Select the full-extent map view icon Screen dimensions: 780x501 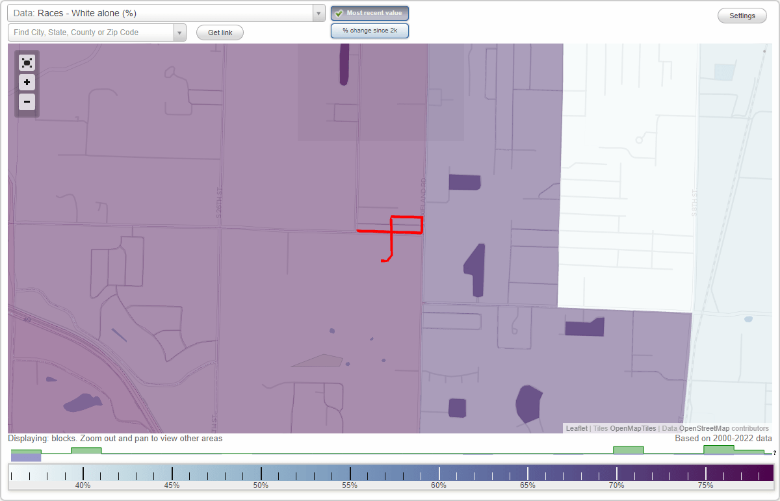coord(27,62)
